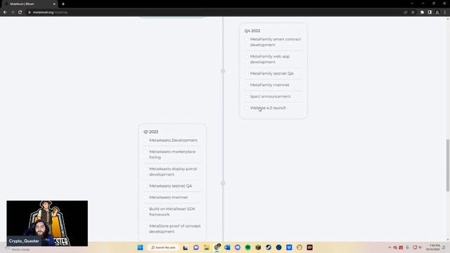Click the Q1 2023 heading
The image size is (450, 253).
click(150, 131)
